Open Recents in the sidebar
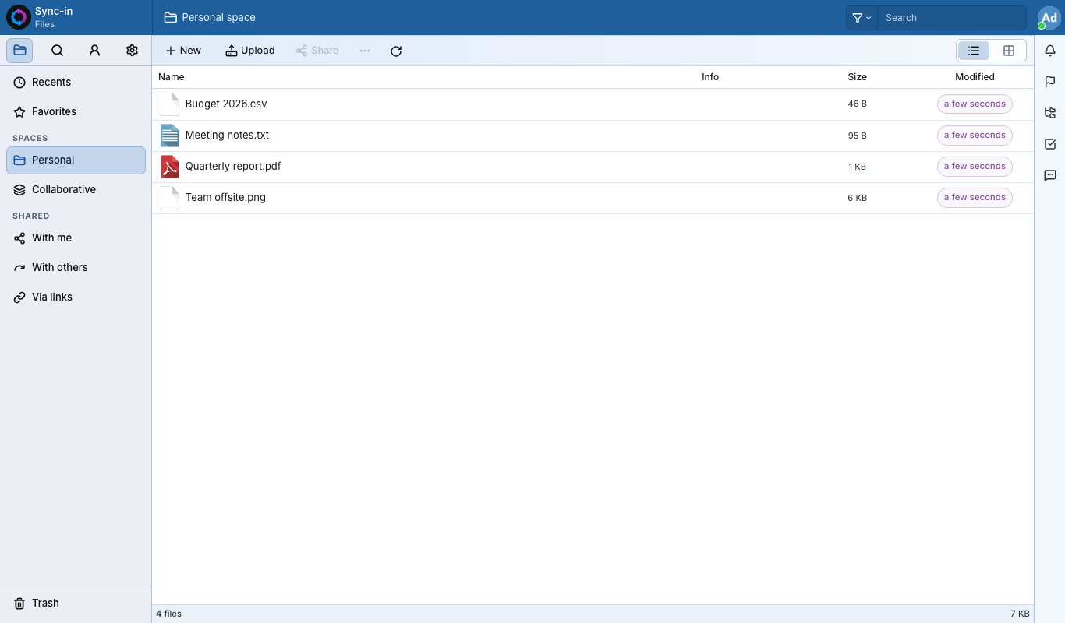 pos(76,83)
